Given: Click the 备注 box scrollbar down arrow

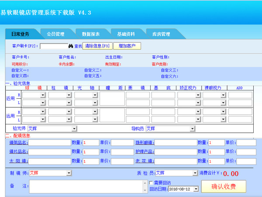Looking at the screenshot, I should (x=145, y=190).
